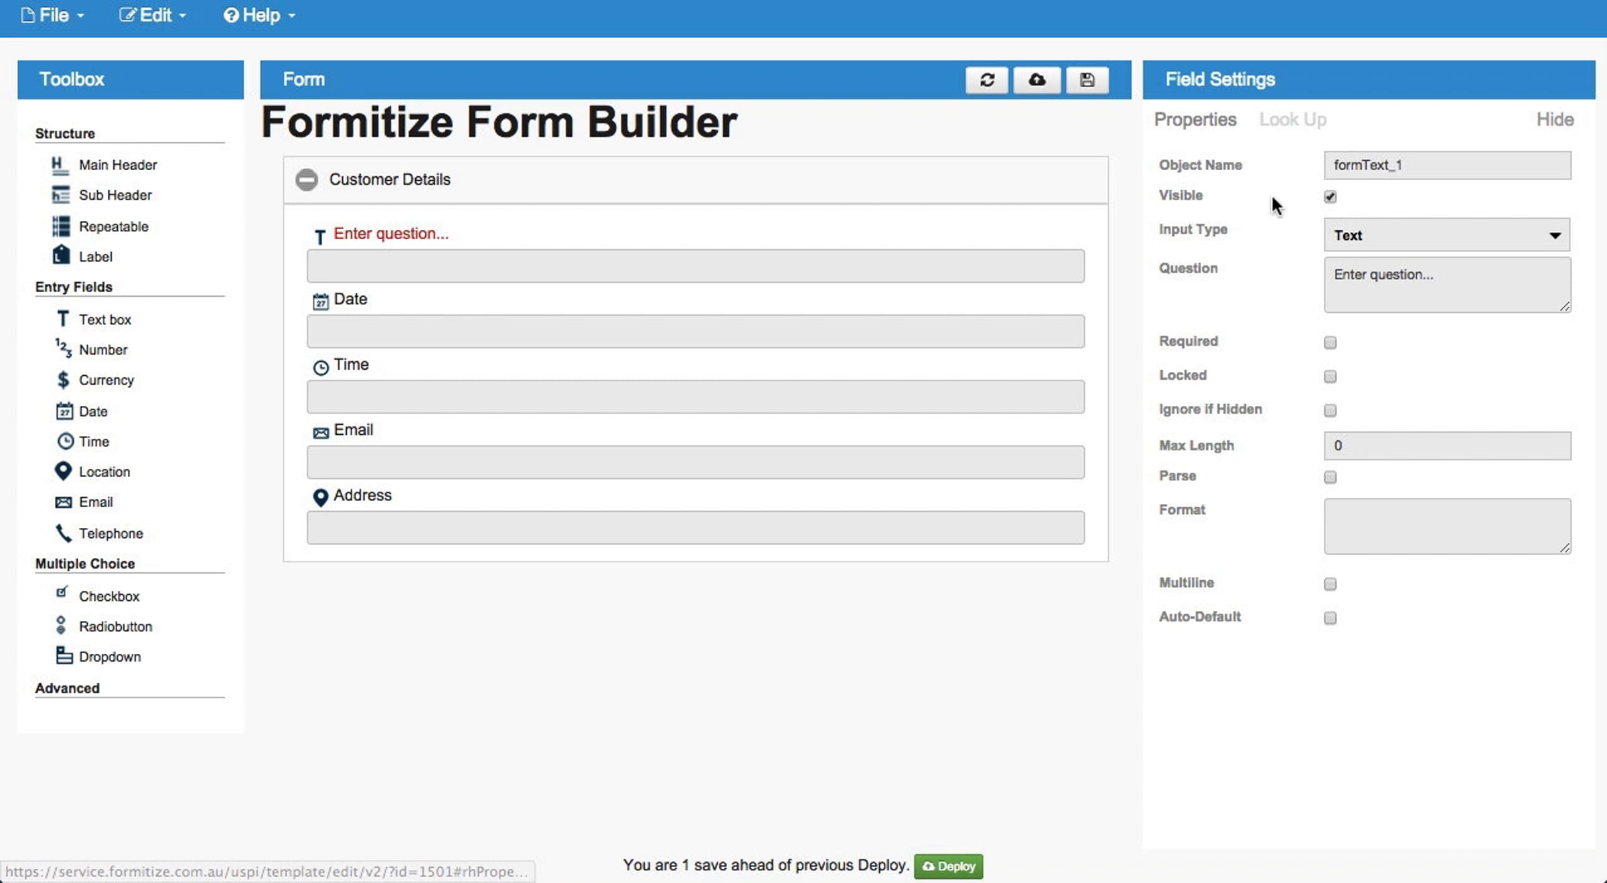Focus the Format text area
Viewport: 1607px width, 883px height.
[x=1447, y=526]
